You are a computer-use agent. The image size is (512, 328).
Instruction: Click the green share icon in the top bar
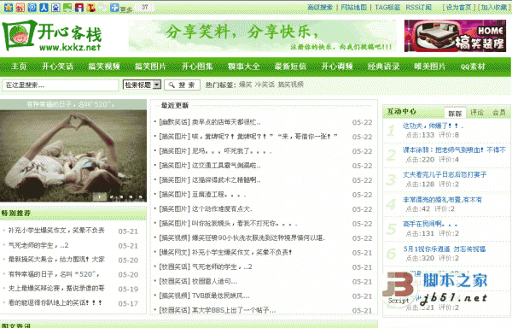pos(67,8)
